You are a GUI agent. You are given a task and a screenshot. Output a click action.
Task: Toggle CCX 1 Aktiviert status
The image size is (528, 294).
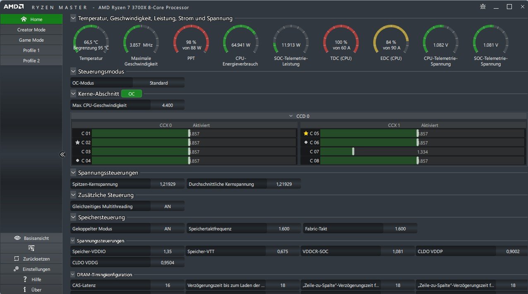coord(430,125)
